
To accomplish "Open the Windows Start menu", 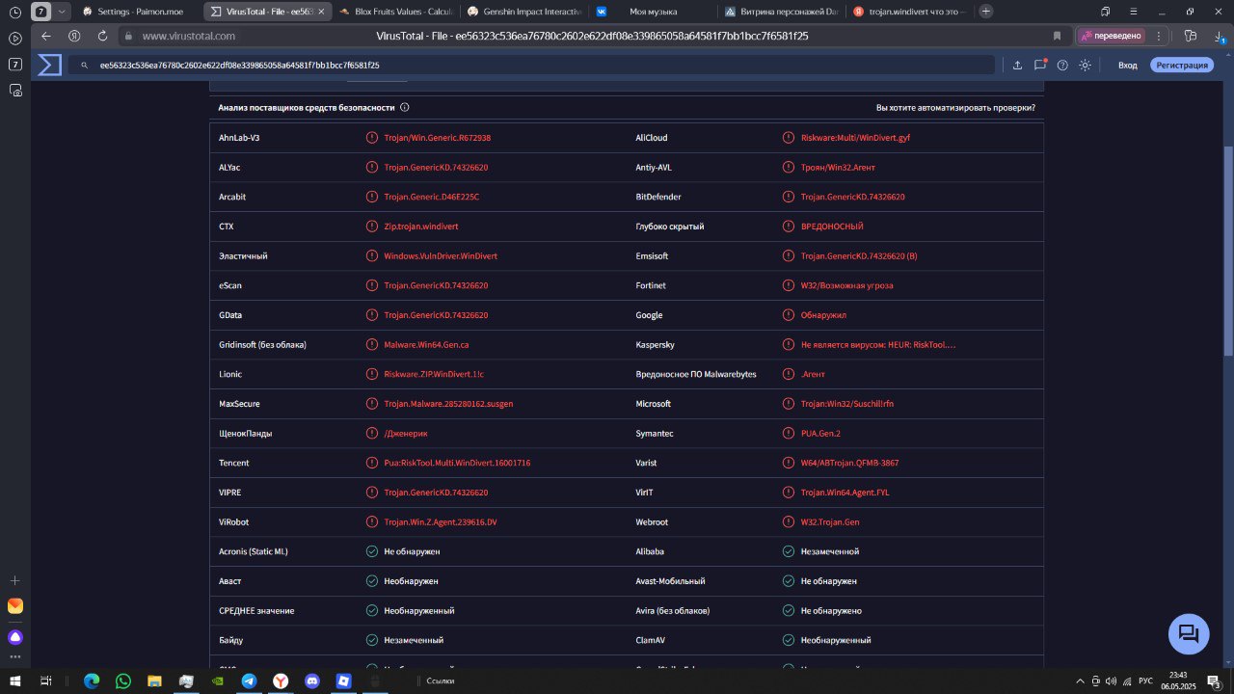I will coord(14,681).
